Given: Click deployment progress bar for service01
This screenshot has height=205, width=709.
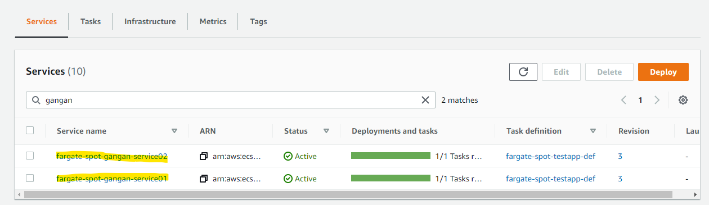Looking at the screenshot, I should tap(391, 178).
